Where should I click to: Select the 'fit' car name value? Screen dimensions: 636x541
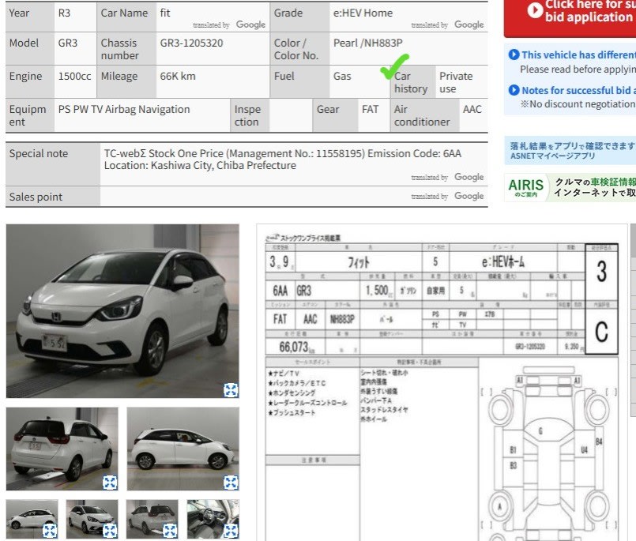(165, 13)
